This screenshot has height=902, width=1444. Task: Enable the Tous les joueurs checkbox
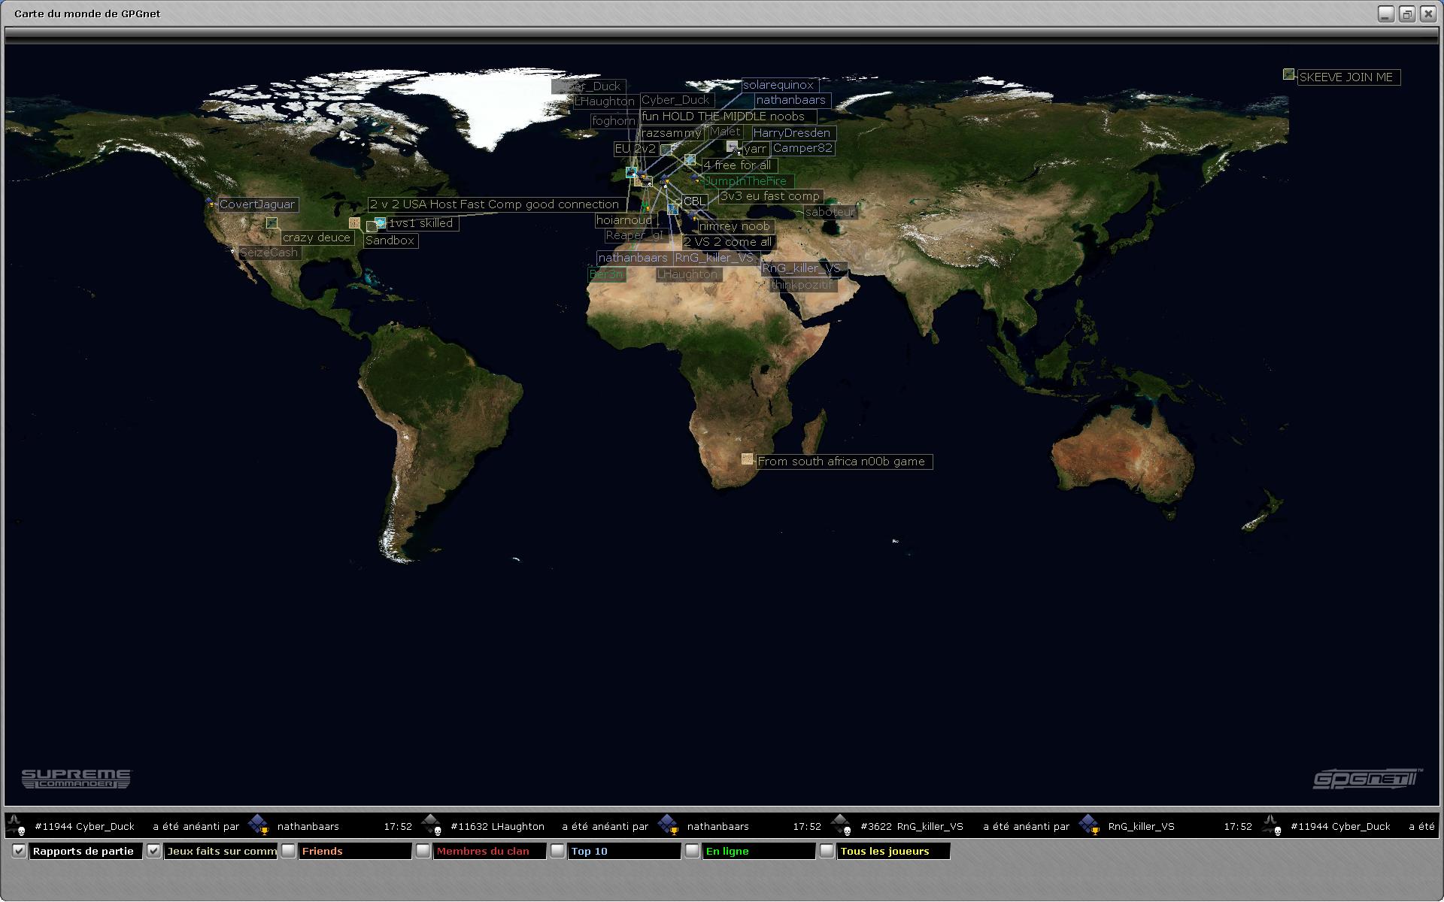point(827,851)
